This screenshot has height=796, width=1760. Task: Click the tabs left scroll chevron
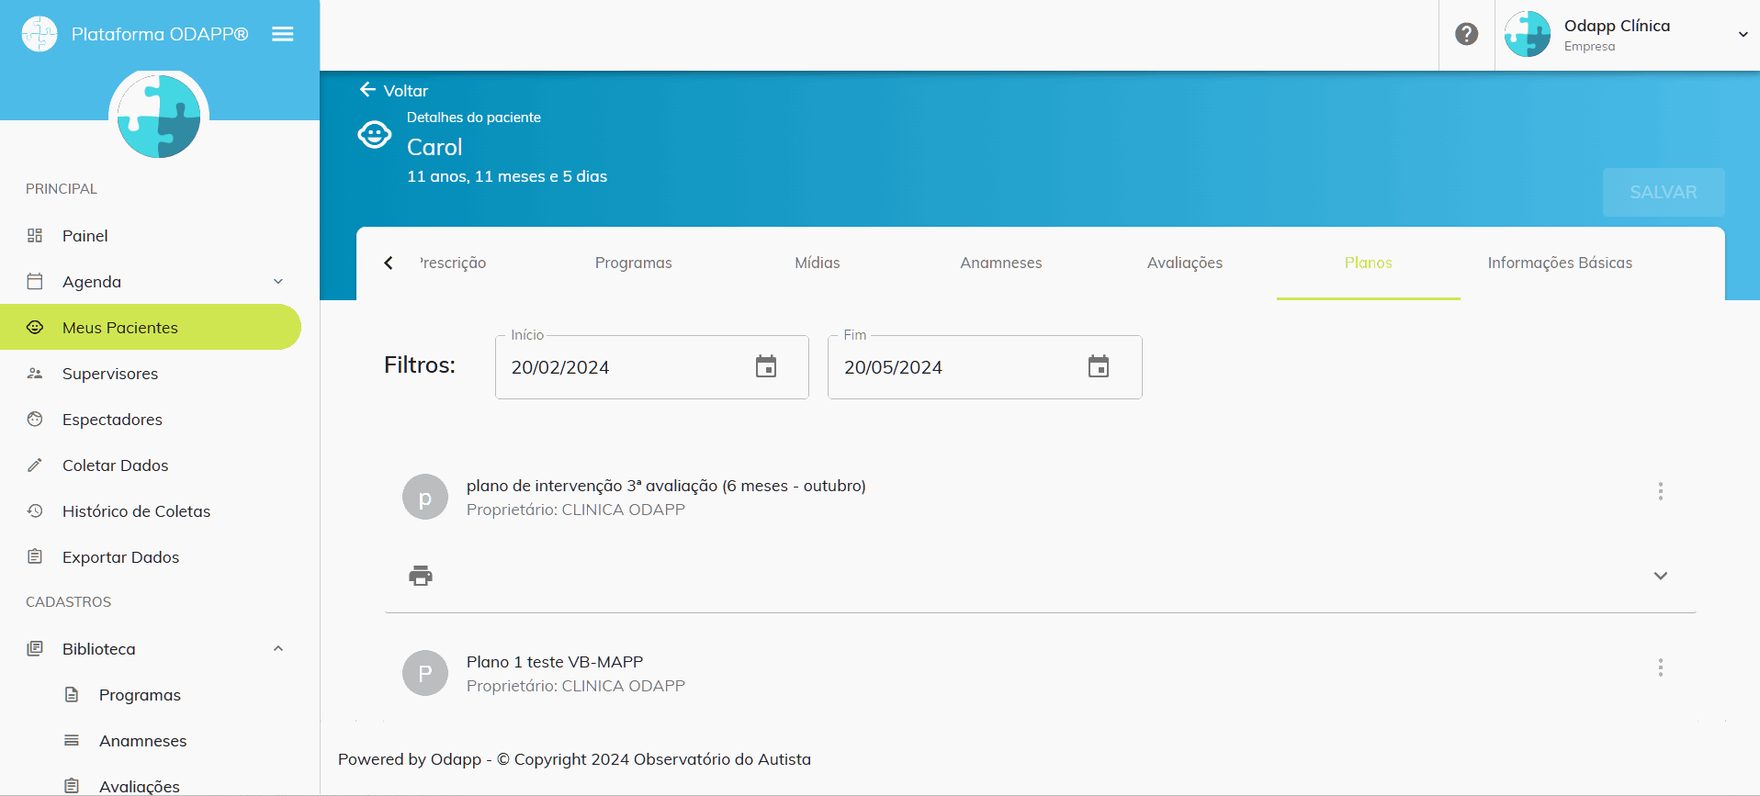coord(389,263)
